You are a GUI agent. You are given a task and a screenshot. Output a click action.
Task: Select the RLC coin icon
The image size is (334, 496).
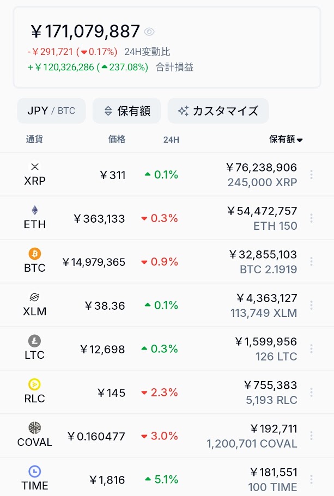[35, 384]
